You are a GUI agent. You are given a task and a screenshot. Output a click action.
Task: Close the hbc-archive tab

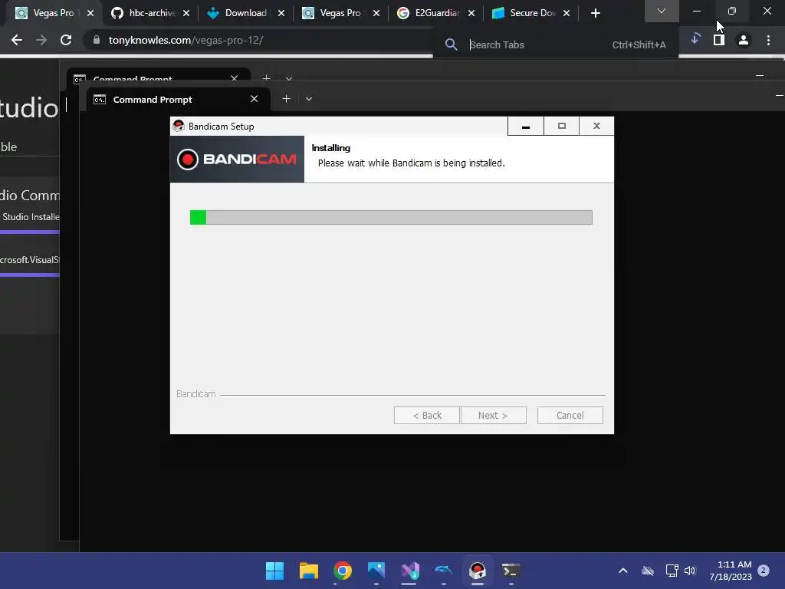click(x=186, y=13)
